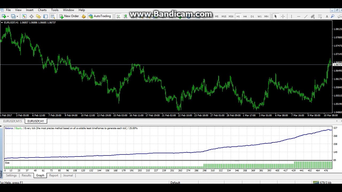
Task: Open the tester Report tab
Action: pyautogui.click(x=54, y=175)
